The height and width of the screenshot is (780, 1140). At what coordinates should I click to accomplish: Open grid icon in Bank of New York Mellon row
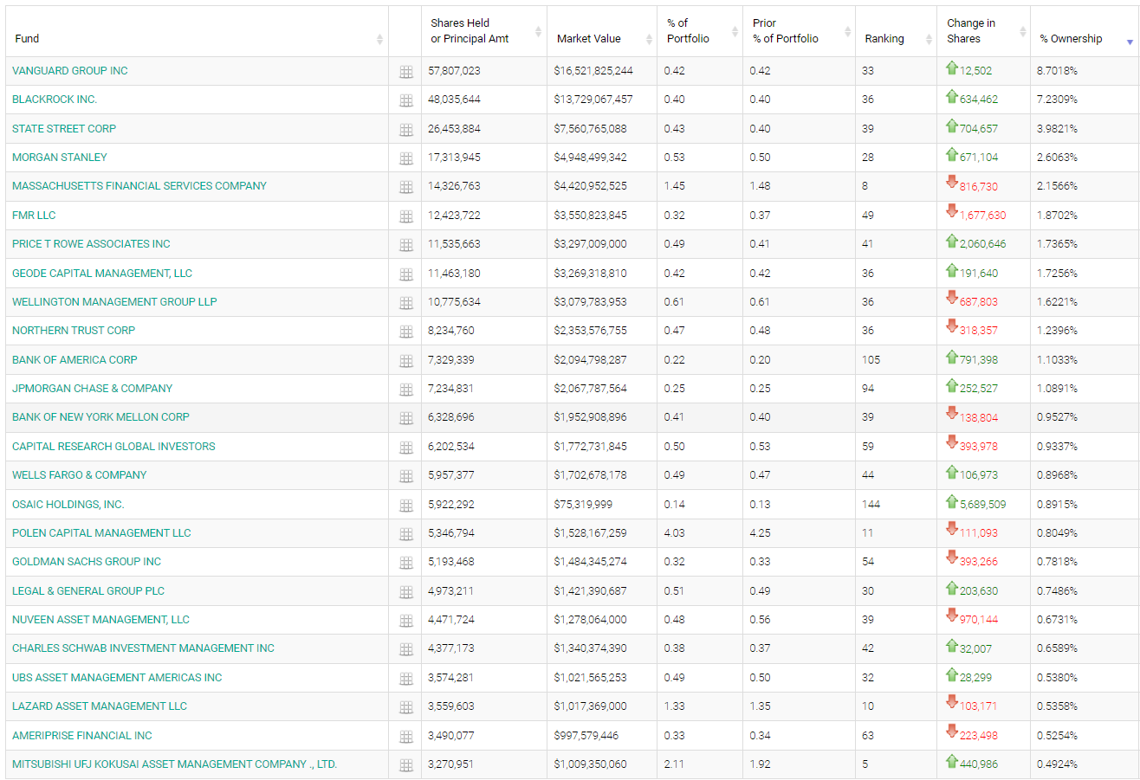point(405,418)
